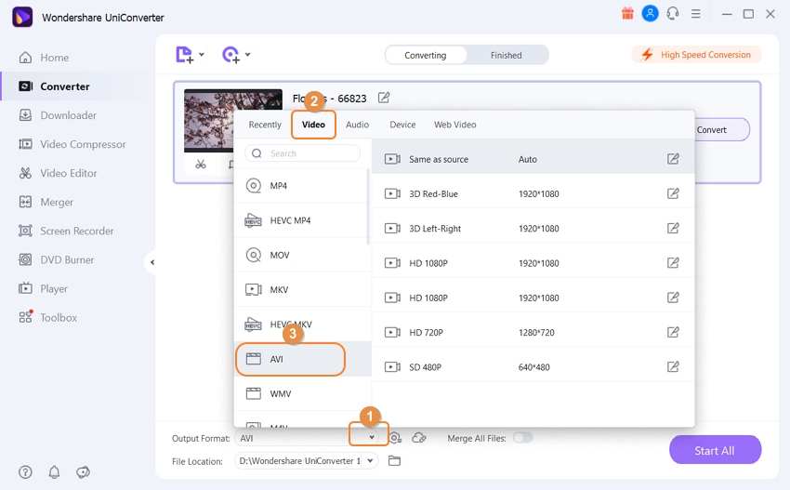The height and width of the screenshot is (490, 790).
Task: Click the format list scrollbar
Action: point(368,206)
